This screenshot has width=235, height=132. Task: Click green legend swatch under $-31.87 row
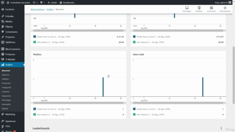[x=134, y=42]
